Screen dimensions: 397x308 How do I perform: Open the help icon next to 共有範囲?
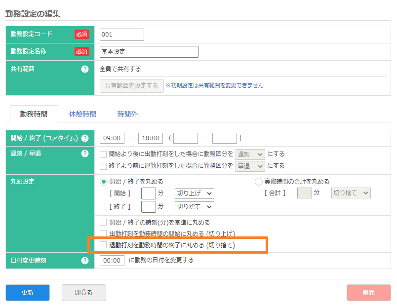(85, 69)
